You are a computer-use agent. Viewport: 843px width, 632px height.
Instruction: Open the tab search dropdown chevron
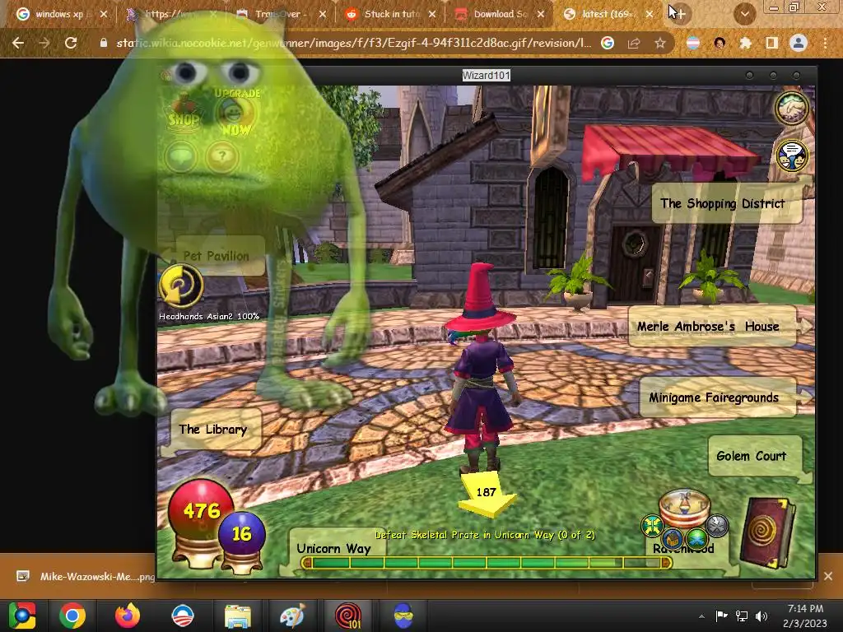tap(744, 14)
